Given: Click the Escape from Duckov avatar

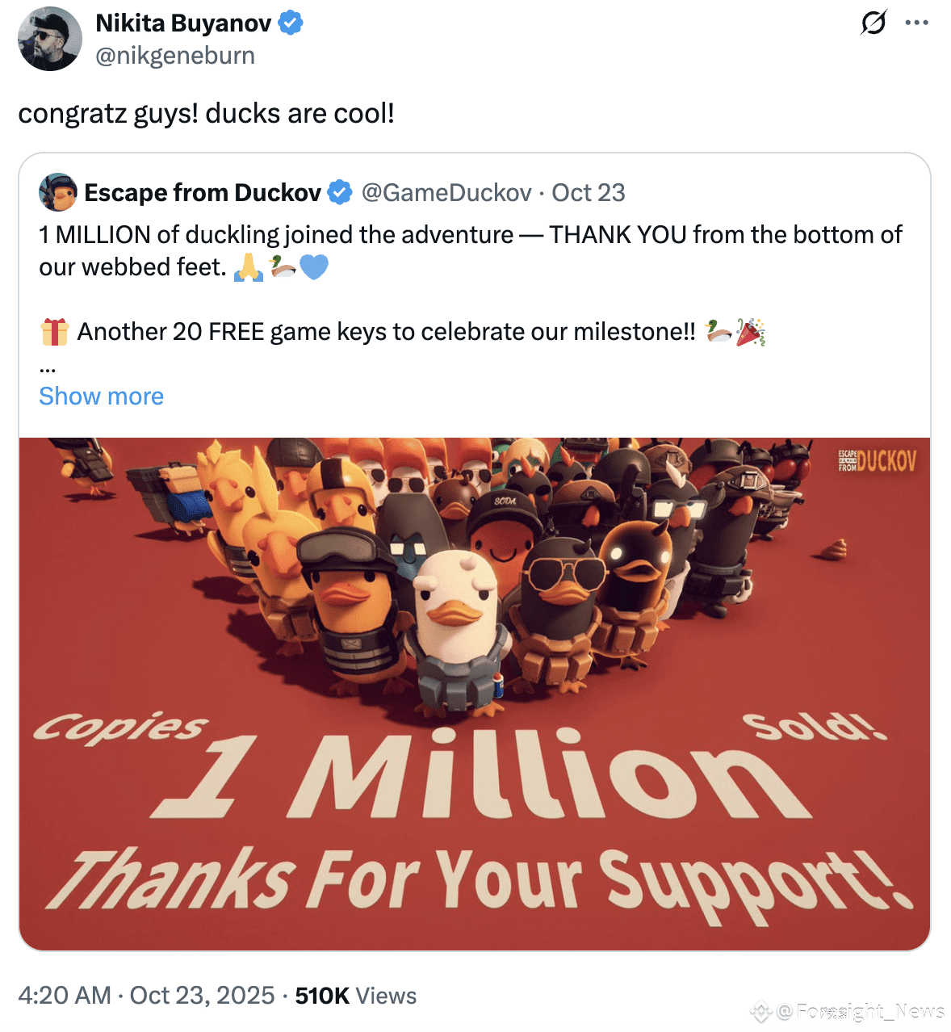Looking at the screenshot, I should click(57, 192).
